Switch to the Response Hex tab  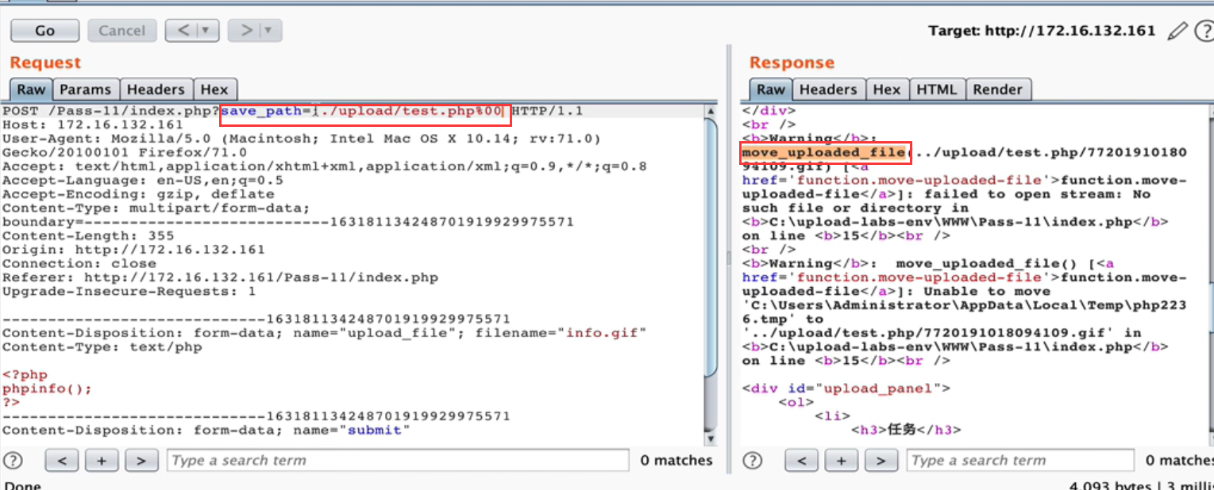[x=886, y=90]
